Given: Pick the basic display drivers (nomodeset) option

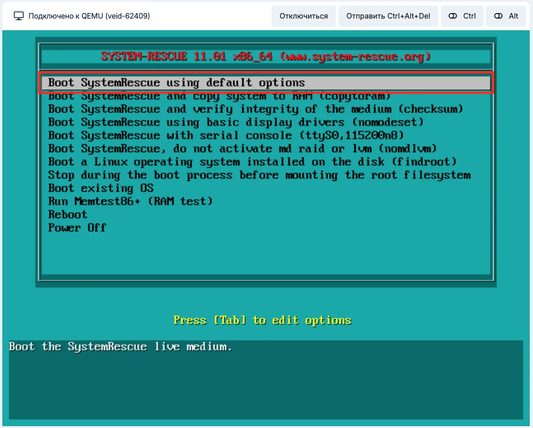Looking at the screenshot, I should tap(236, 122).
